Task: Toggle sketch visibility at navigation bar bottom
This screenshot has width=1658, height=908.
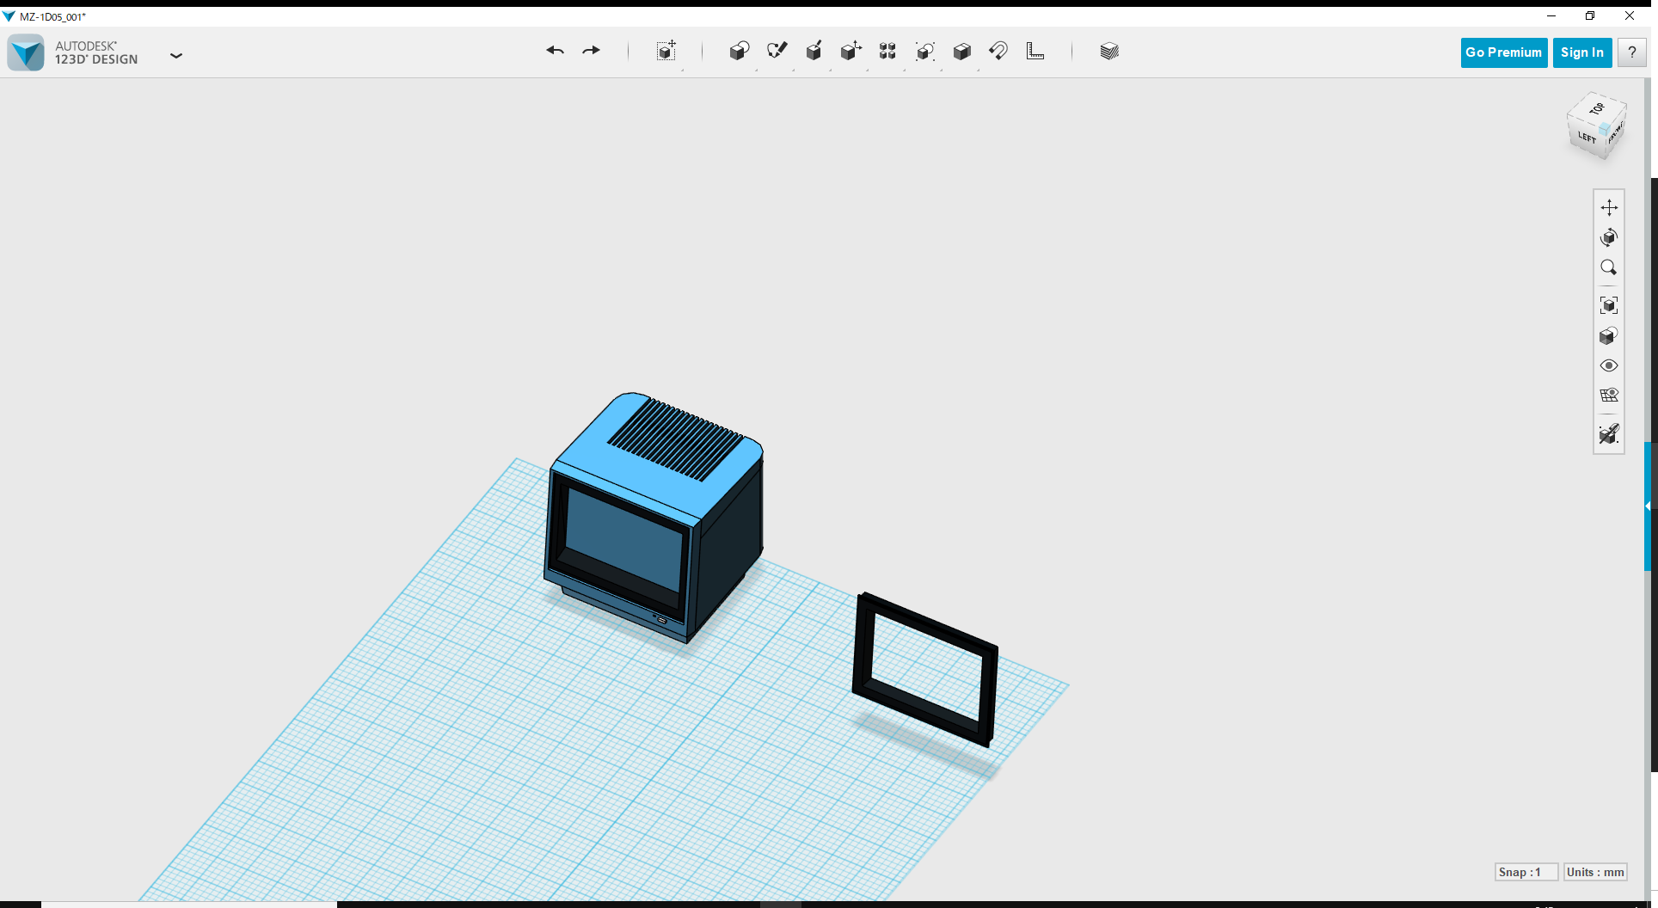Action: (1609, 434)
